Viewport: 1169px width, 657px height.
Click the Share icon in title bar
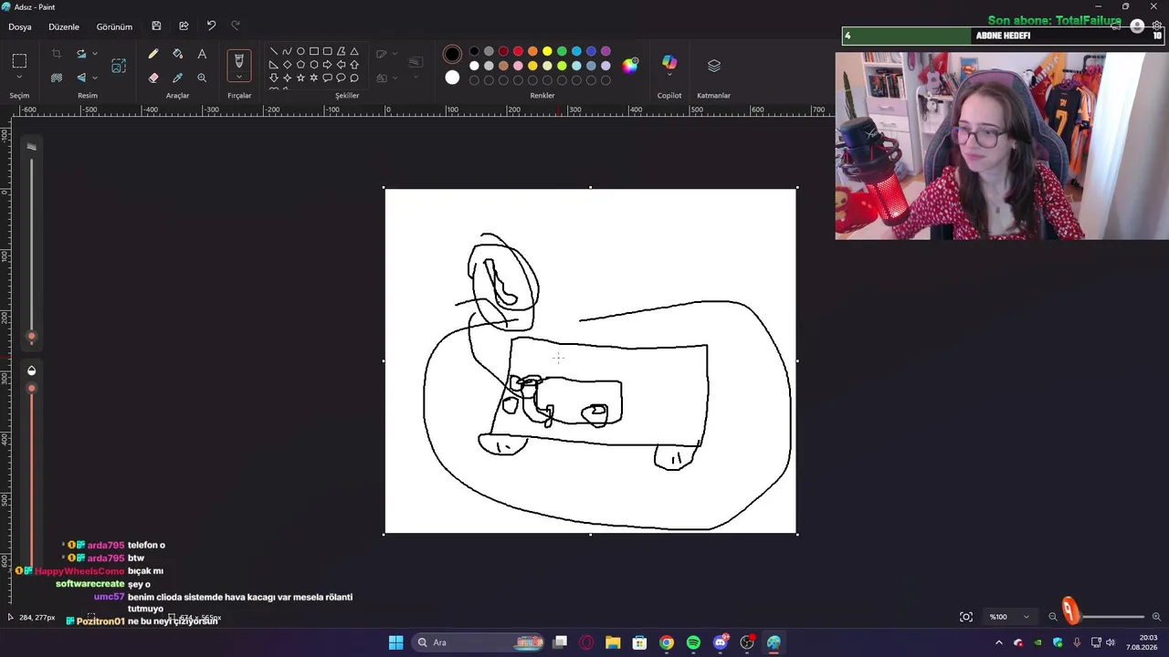[x=184, y=26]
